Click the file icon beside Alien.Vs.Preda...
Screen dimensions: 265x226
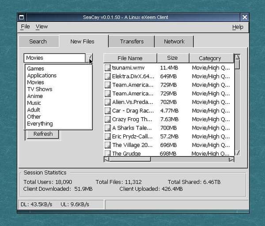pyautogui.click(x=108, y=102)
